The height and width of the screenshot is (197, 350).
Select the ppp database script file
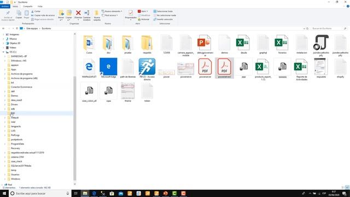point(243,67)
